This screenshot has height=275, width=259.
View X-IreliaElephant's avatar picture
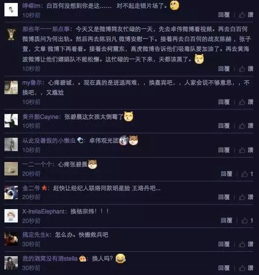[x=11, y=216]
